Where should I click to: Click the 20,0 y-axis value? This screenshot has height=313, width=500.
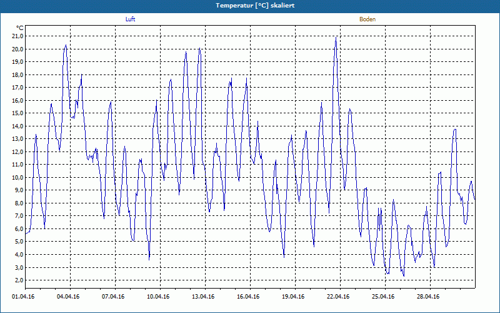[17, 49]
